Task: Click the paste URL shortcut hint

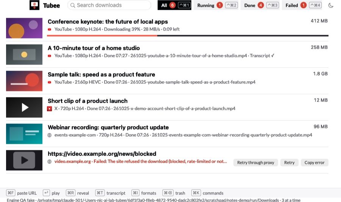Action: pyautogui.click(x=22, y=193)
